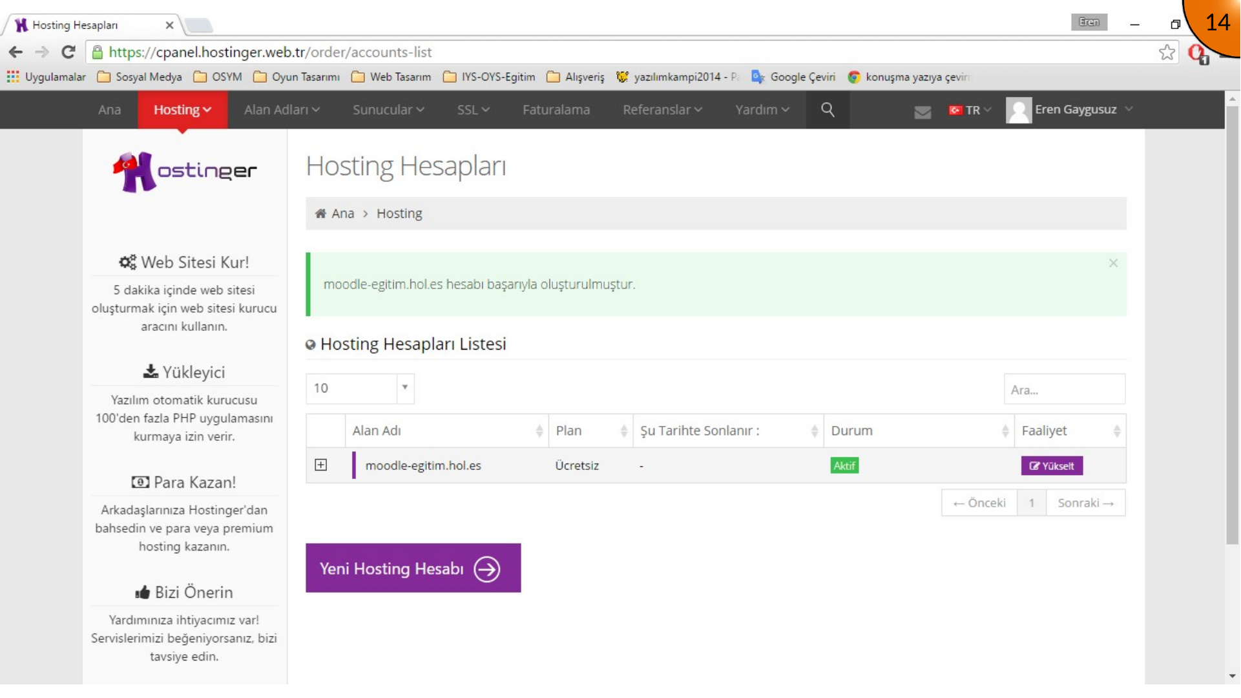1241x698 pixels.
Task: Open a new browser tab
Action: [x=198, y=25]
